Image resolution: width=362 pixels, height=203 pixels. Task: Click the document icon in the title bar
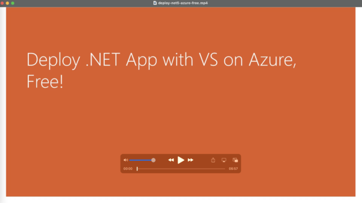[155, 3]
